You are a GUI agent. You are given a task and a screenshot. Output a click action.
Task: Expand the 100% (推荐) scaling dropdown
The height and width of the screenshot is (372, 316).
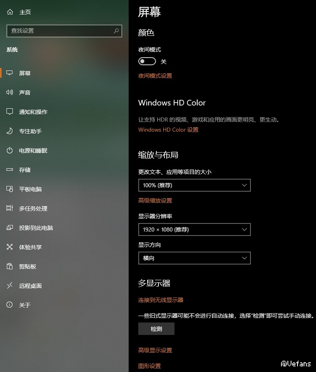[195, 185]
